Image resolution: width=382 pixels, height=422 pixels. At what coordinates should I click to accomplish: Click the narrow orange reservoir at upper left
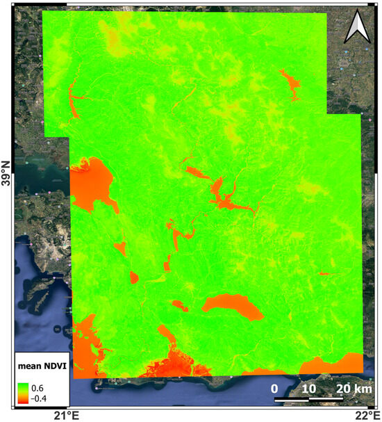[x=74, y=102]
